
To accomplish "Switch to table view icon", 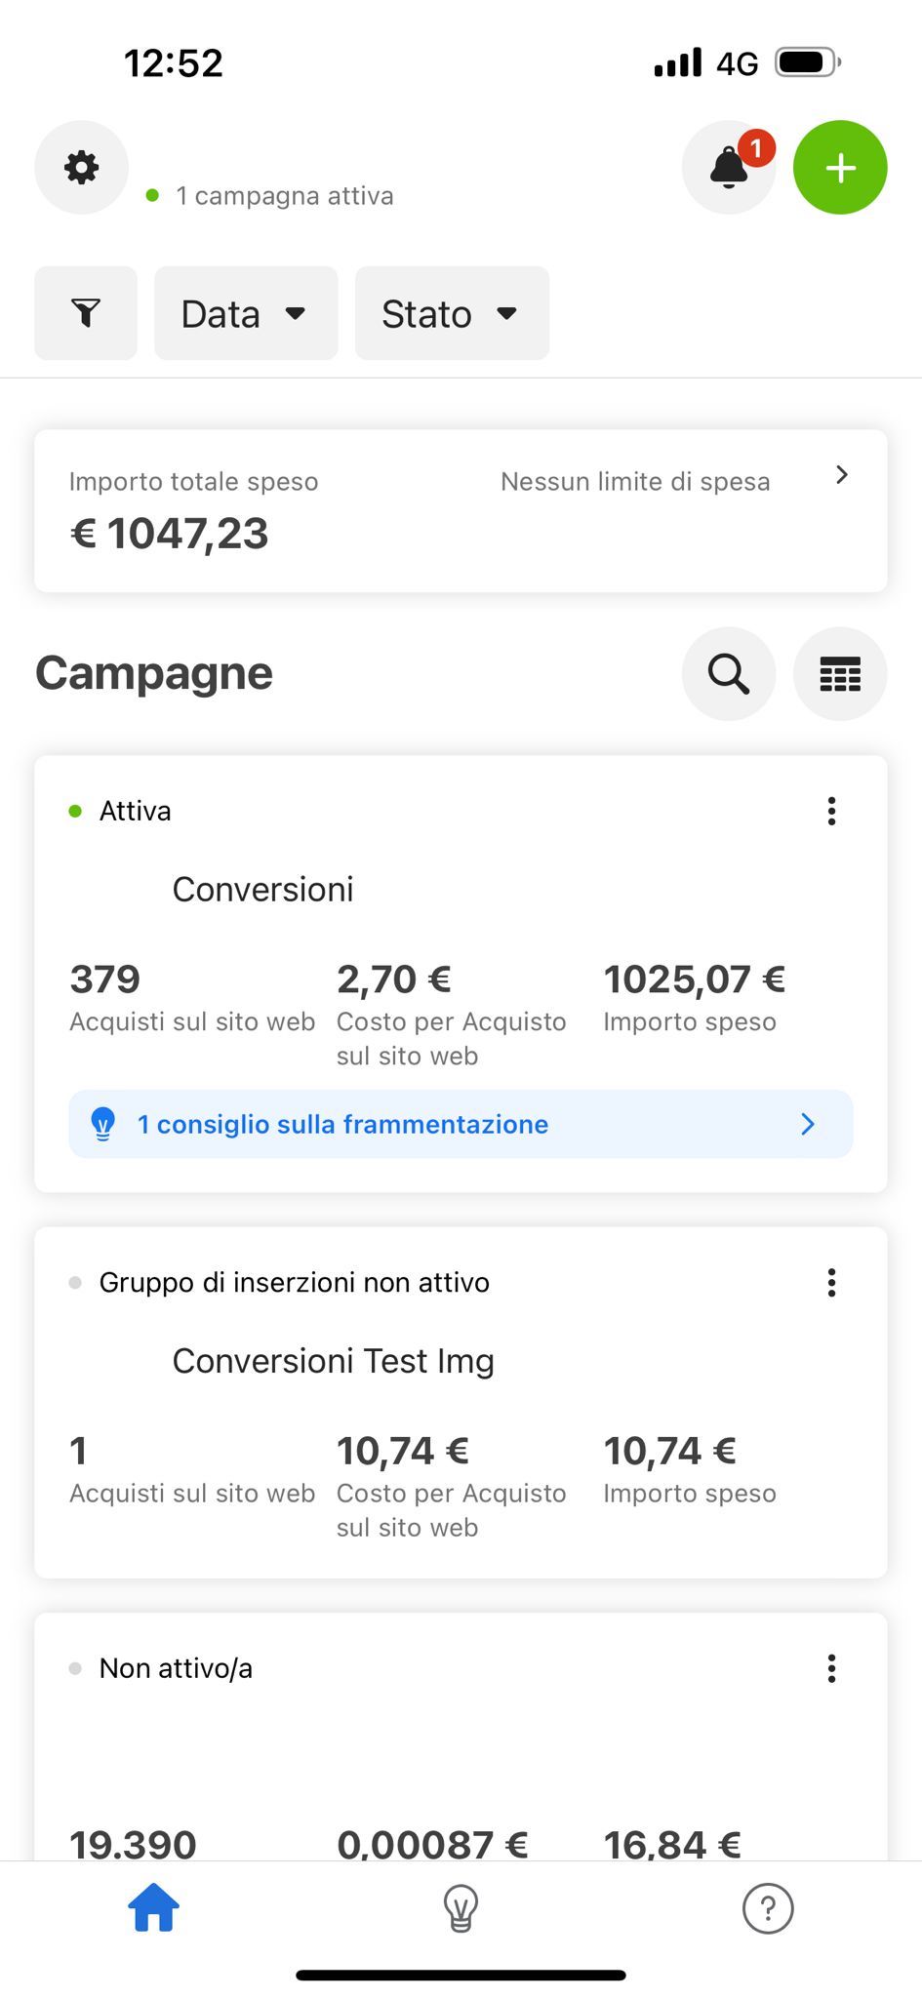I will click(840, 674).
